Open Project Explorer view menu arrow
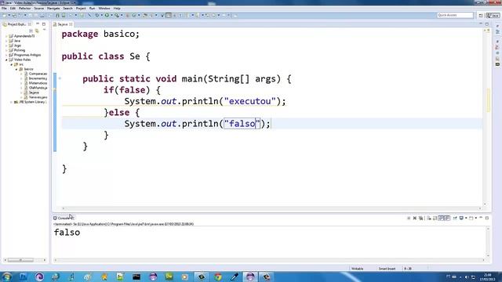Viewport: 502px width, 282px height. click(44, 30)
